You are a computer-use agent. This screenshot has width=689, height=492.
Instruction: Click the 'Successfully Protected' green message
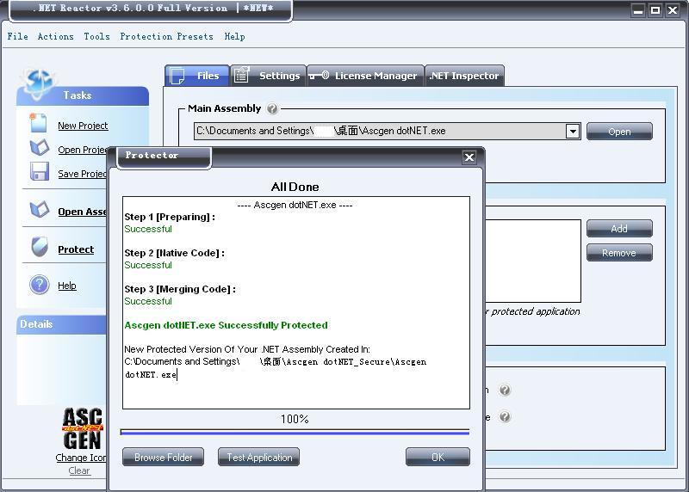click(x=226, y=325)
